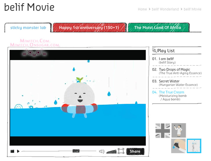The image size is (211, 161).
Task: Click '(Moisturizing bomb' subtitle text
Action: click(x=173, y=96)
